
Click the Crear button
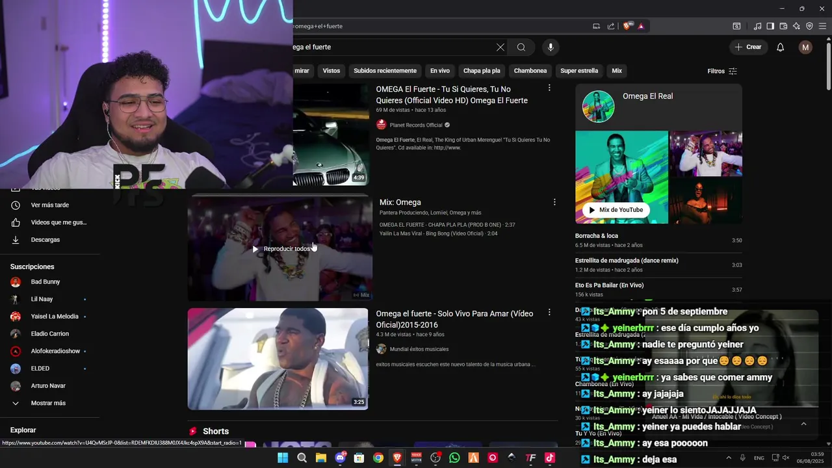(x=748, y=47)
